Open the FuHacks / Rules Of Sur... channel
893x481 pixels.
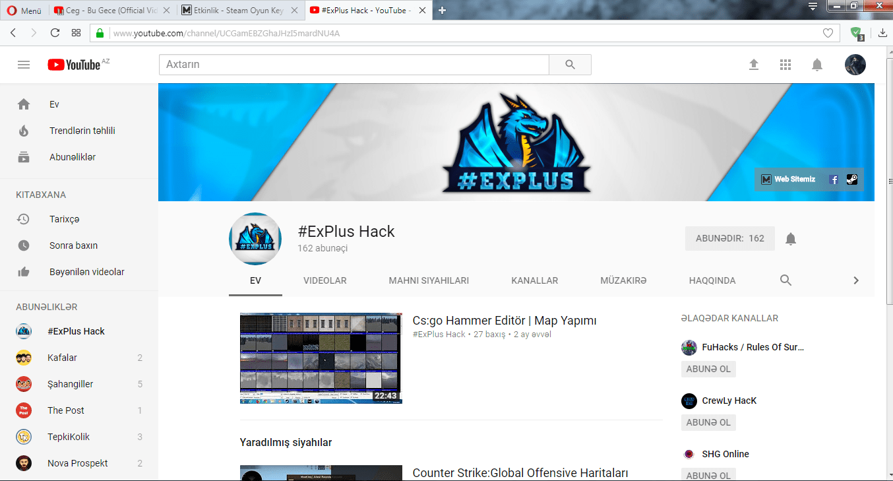pos(753,347)
